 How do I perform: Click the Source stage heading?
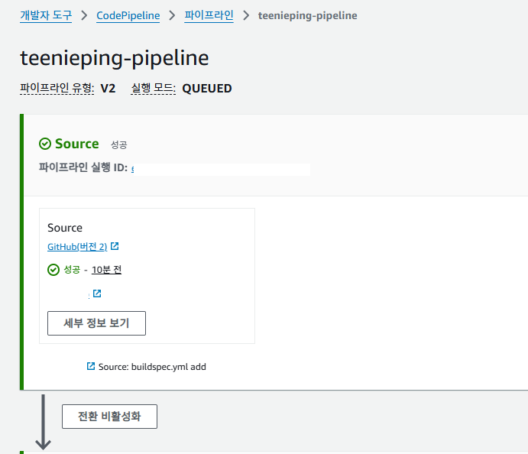tap(76, 144)
